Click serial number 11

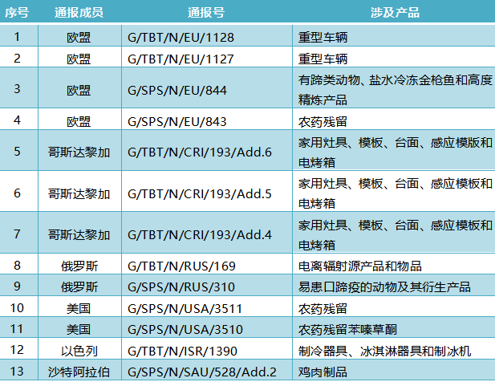[x=17, y=329]
